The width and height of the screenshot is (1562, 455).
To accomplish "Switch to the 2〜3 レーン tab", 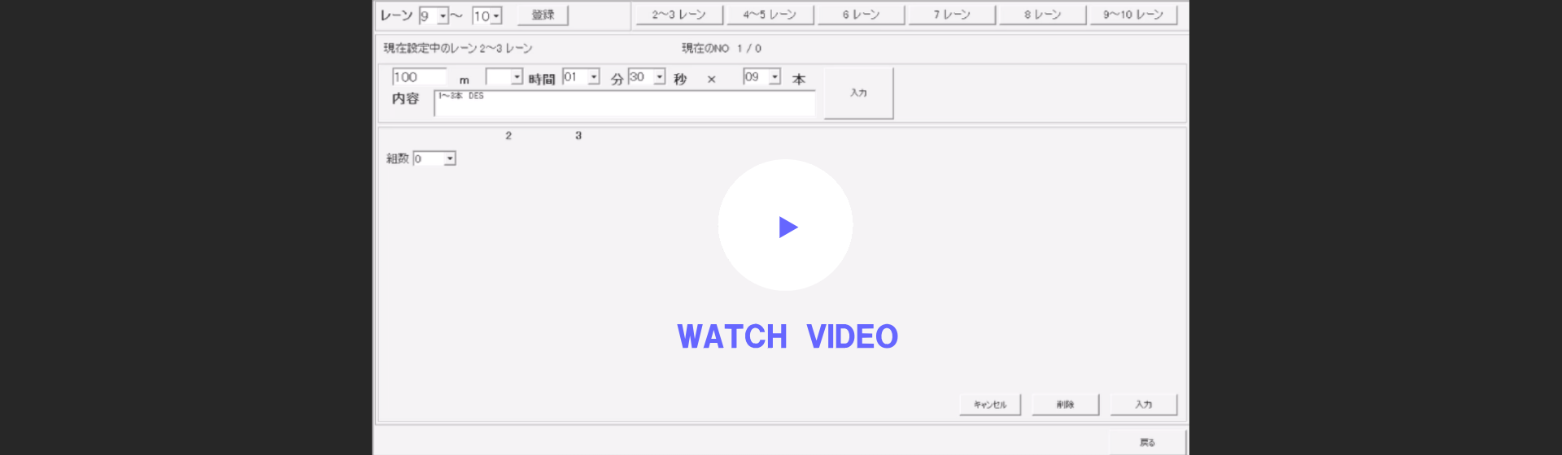I will click(678, 15).
